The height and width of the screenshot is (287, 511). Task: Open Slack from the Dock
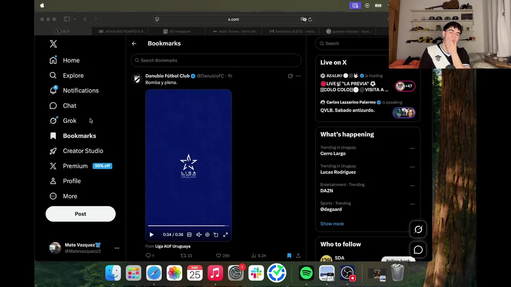coord(256,273)
